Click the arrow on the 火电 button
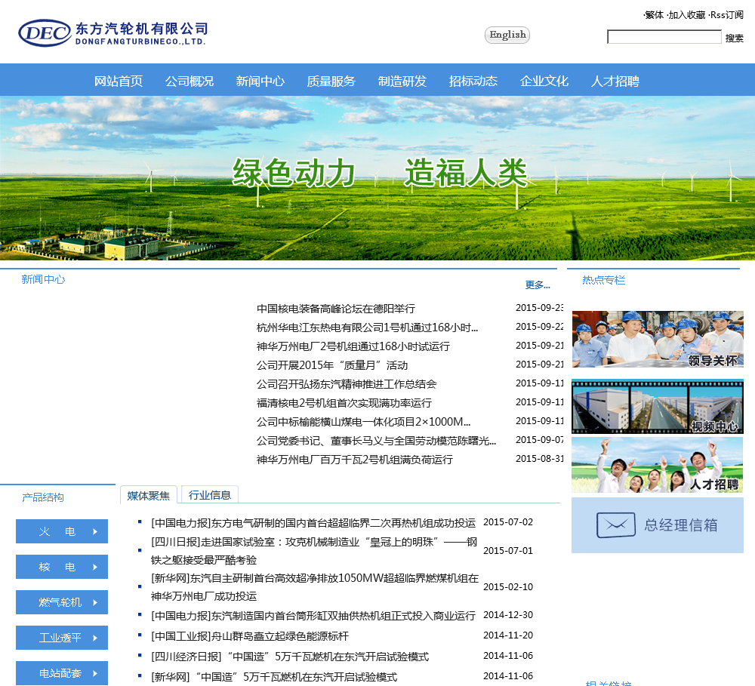Screen dimensions: 755x686 pyautogui.click(x=95, y=531)
